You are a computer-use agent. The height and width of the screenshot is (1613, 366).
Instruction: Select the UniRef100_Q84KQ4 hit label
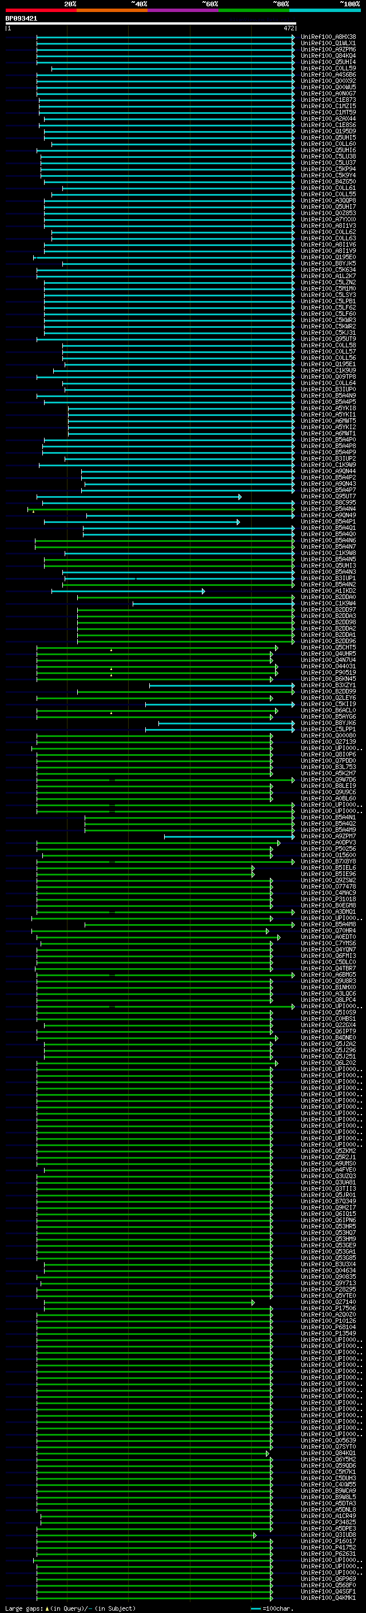tap(328, 56)
